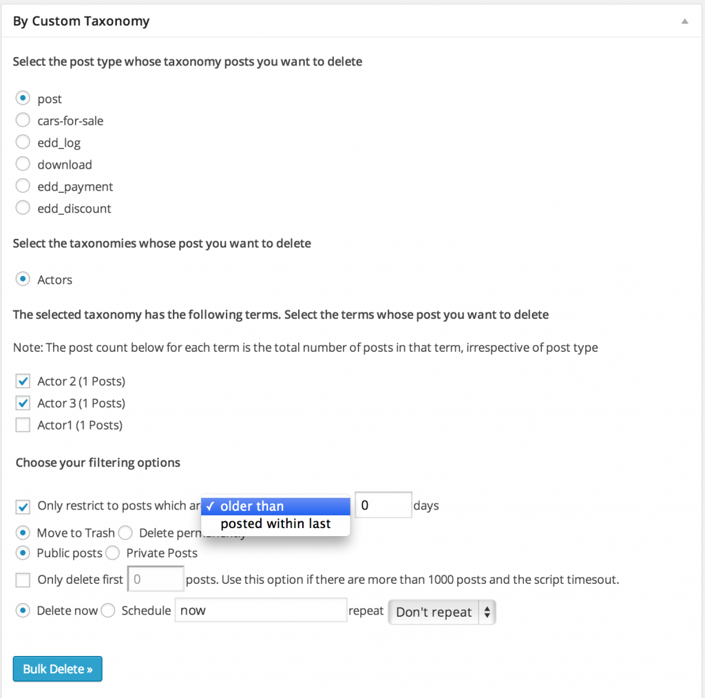The height and width of the screenshot is (698, 705).
Task: Choose the edd_payment post type
Action: pyautogui.click(x=22, y=187)
